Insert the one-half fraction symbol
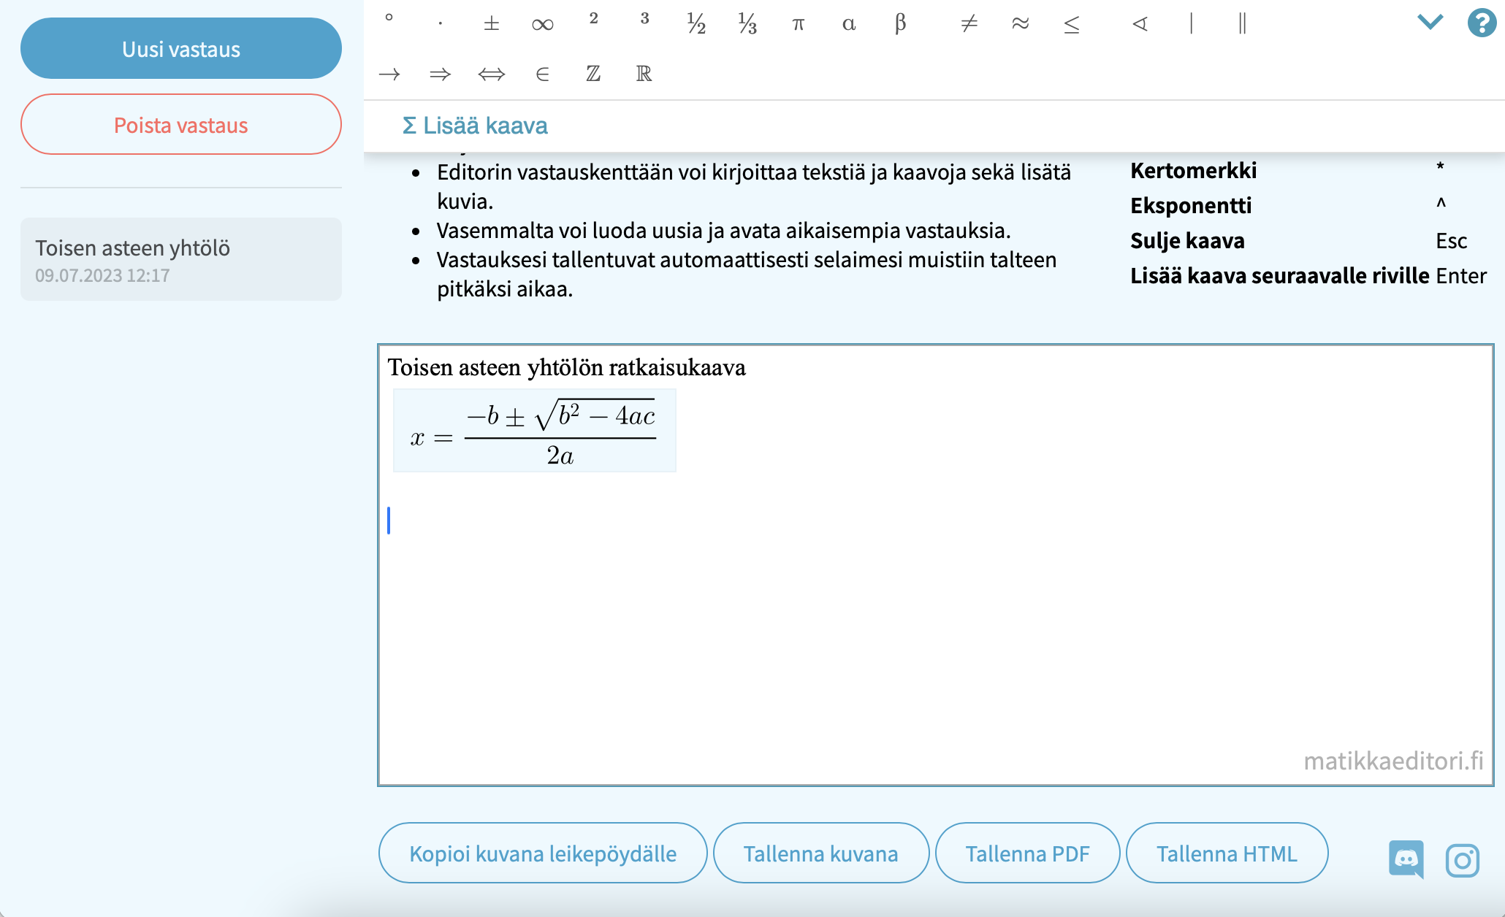The height and width of the screenshot is (917, 1505). point(696,25)
